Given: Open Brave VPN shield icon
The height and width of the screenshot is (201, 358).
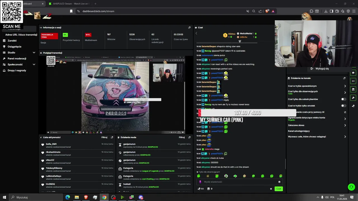Looking at the screenshot, I should [x=348, y=11].
